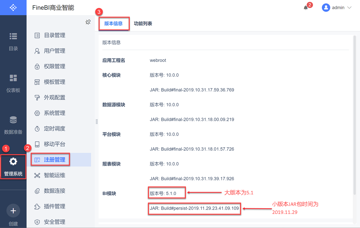This screenshot has width=360, height=228.
Task: Open notifications bell icon
Action: [306, 8]
